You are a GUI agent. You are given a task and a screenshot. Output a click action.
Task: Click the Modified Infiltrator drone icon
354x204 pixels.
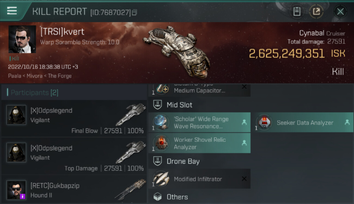(x=161, y=179)
